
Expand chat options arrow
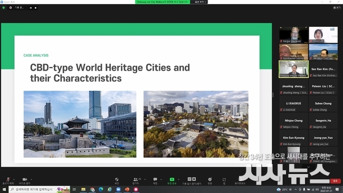tap(161, 179)
